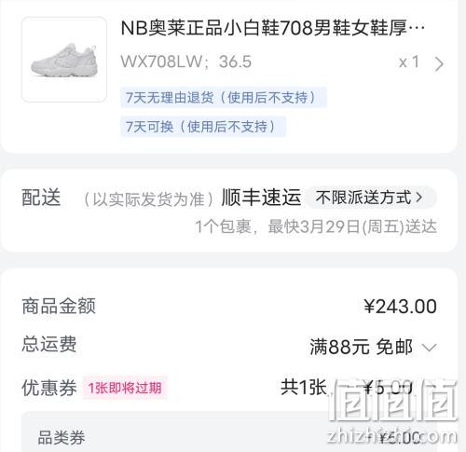Click the chevron after 不限派送方式

pyautogui.click(x=419, y=198)
